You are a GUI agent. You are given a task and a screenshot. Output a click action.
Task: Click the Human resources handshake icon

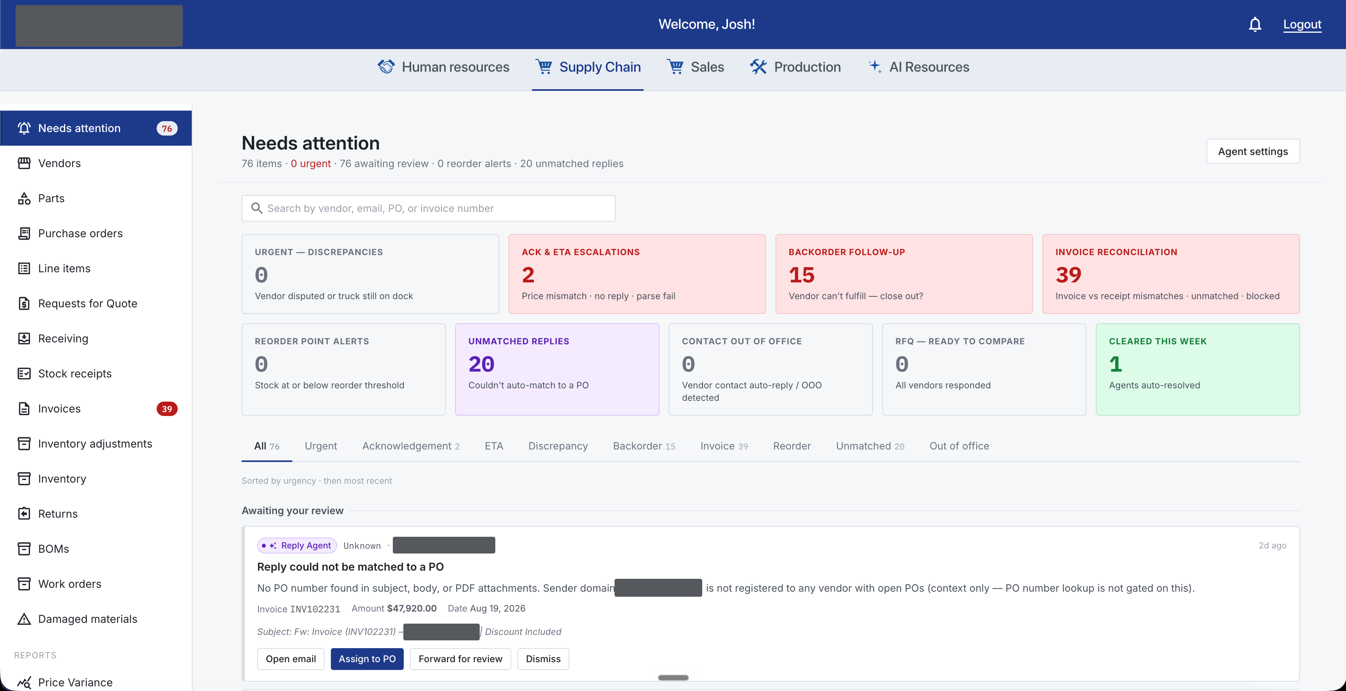click(386, 67)
